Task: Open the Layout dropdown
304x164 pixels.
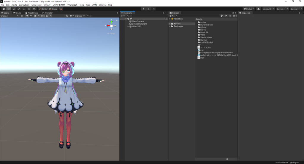Action: 297,9
